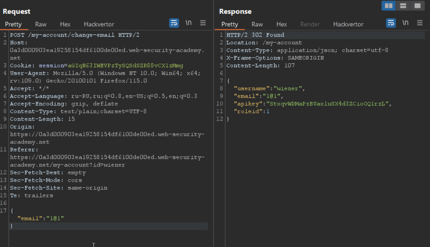
Task: Toggle word wrap icon in Response panel
Action: pyautogui.click(x=391, y=23)
